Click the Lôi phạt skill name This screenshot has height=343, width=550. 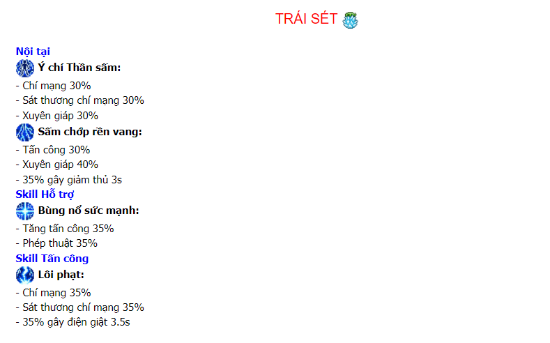[61, 275]
